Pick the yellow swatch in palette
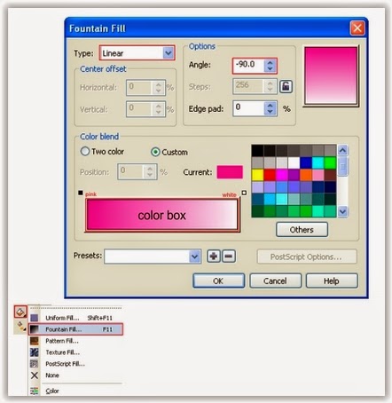 257,175
